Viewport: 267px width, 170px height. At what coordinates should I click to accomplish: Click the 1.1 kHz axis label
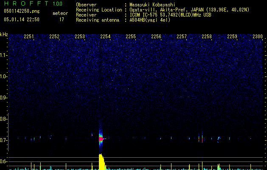4,55
